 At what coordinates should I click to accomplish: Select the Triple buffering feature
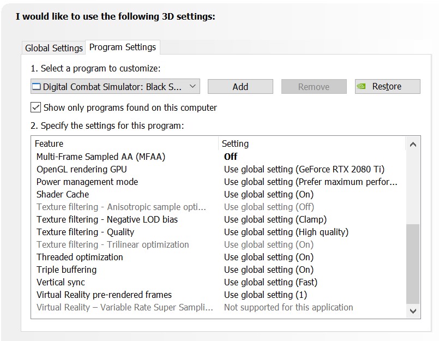(67, 270)
